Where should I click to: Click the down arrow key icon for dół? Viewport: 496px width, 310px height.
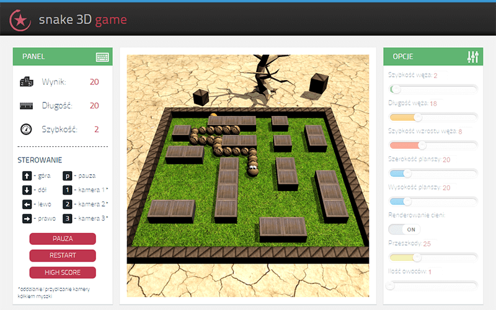point(27,190)
